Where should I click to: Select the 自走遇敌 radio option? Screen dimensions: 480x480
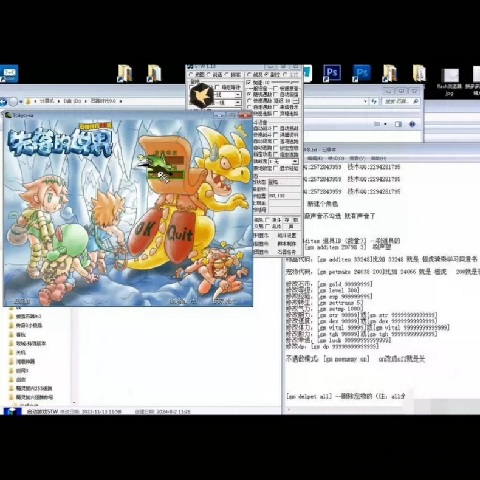[x=249, y=107]
